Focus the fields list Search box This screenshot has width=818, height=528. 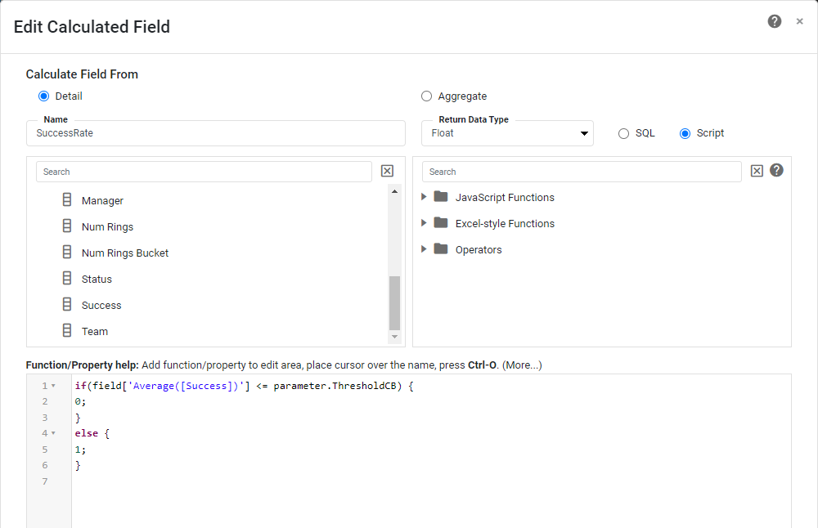click(x=204, y=172)
